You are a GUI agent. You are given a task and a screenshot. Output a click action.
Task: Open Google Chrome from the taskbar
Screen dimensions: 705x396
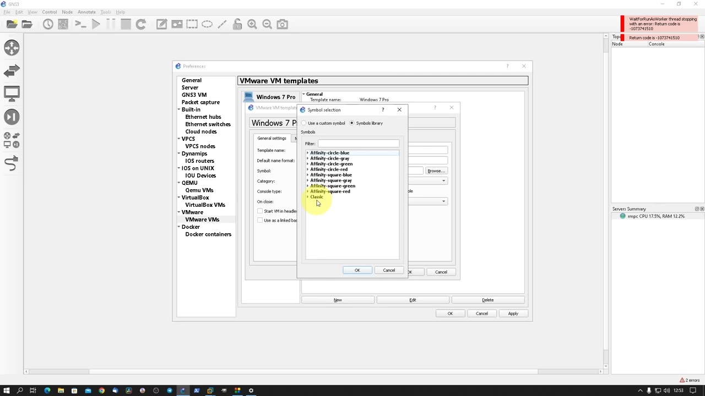pyautogui.click(x=101, y=391)
